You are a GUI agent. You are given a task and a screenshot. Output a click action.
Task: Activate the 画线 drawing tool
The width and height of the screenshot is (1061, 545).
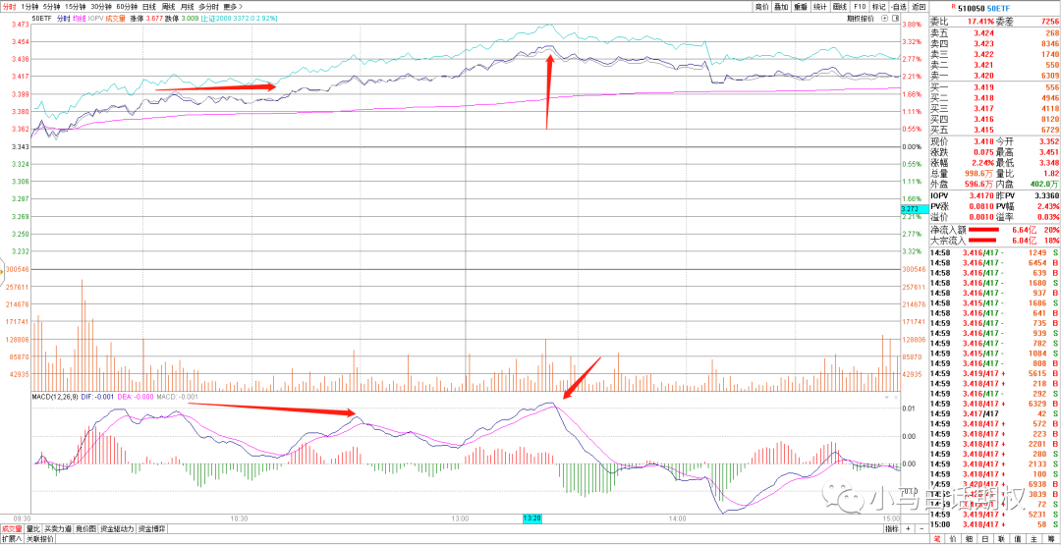tap(840, 6)
